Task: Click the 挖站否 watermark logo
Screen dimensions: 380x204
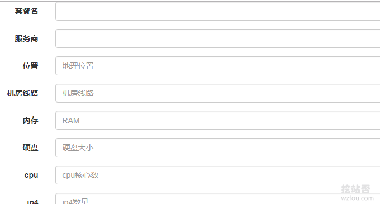Action: click(355, 189)
